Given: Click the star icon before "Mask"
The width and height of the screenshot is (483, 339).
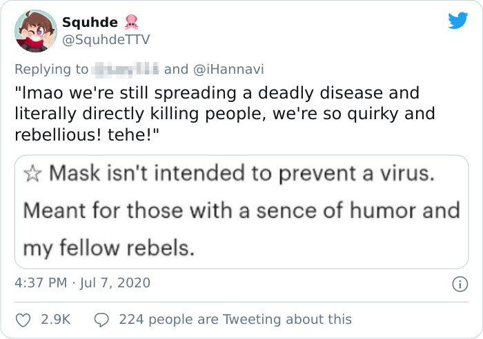Looking at the screenshot, I should coord(32,174).
